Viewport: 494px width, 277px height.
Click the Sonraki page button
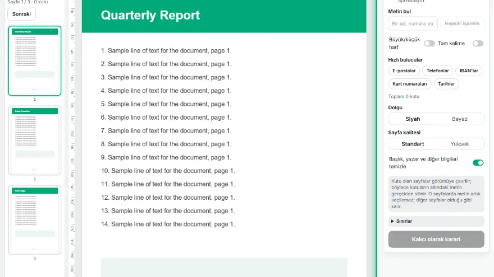[21, 14]
